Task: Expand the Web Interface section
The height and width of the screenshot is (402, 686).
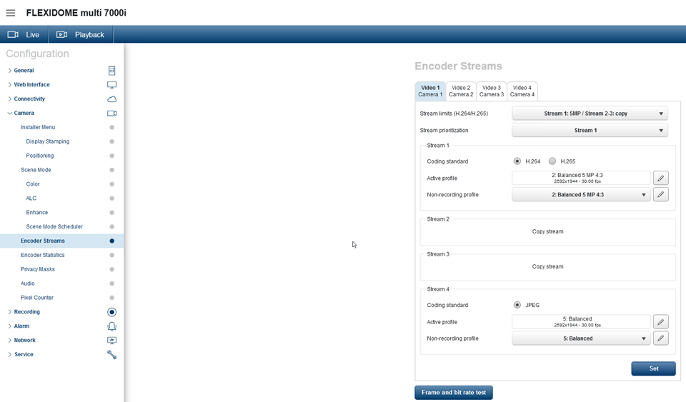Action: pos(9,85)
